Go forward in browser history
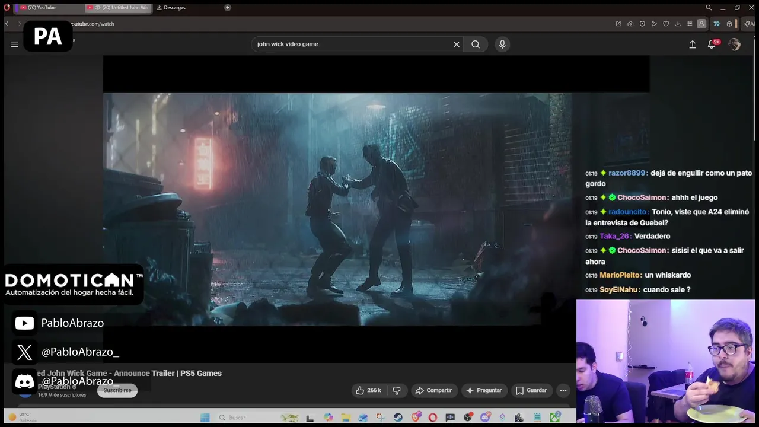The height and width of the screenshot is (427, 759). tap(18, 24)
